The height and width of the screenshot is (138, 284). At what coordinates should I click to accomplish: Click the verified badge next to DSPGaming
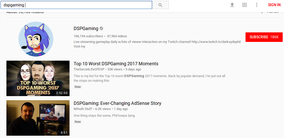(x=101, y=29)
